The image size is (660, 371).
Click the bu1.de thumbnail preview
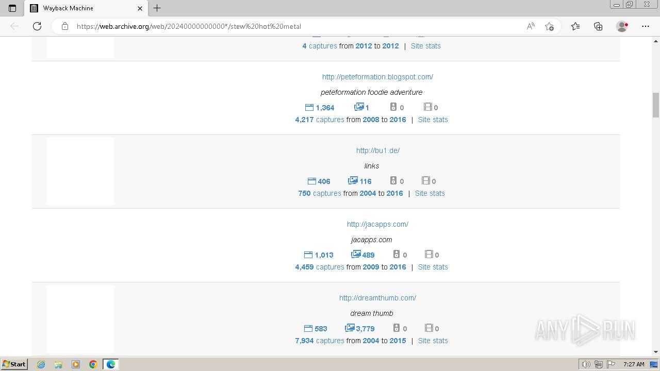point(80,172)
